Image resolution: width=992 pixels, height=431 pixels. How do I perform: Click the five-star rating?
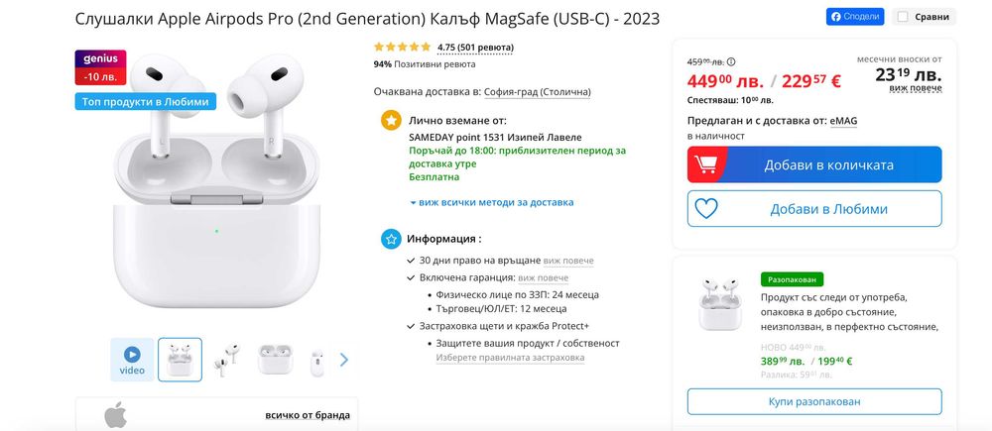(402, 47)
